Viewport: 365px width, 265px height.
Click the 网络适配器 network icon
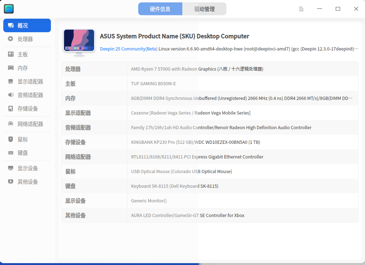11,124
